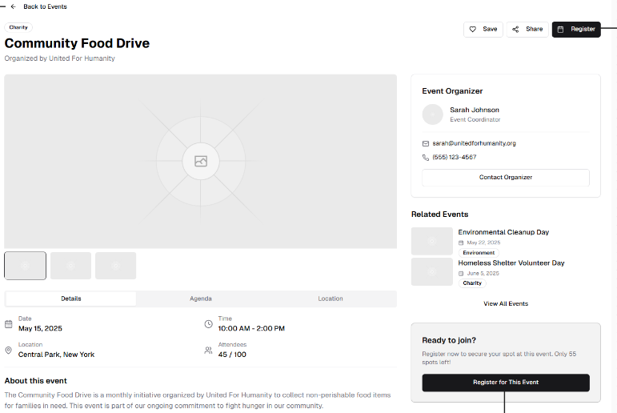Click calendar icon in Register button
Screen dimensions: 617x413
click(561, 30)
